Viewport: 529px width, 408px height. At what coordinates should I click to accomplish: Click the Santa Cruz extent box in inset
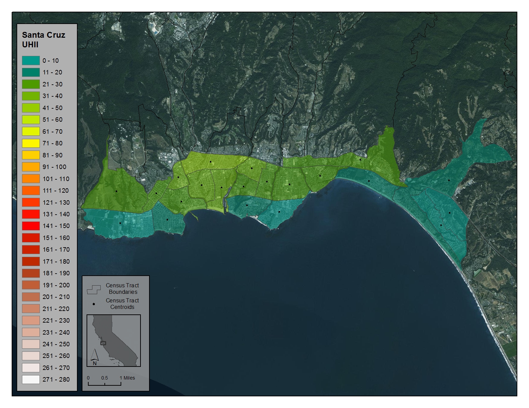[103, 343]
